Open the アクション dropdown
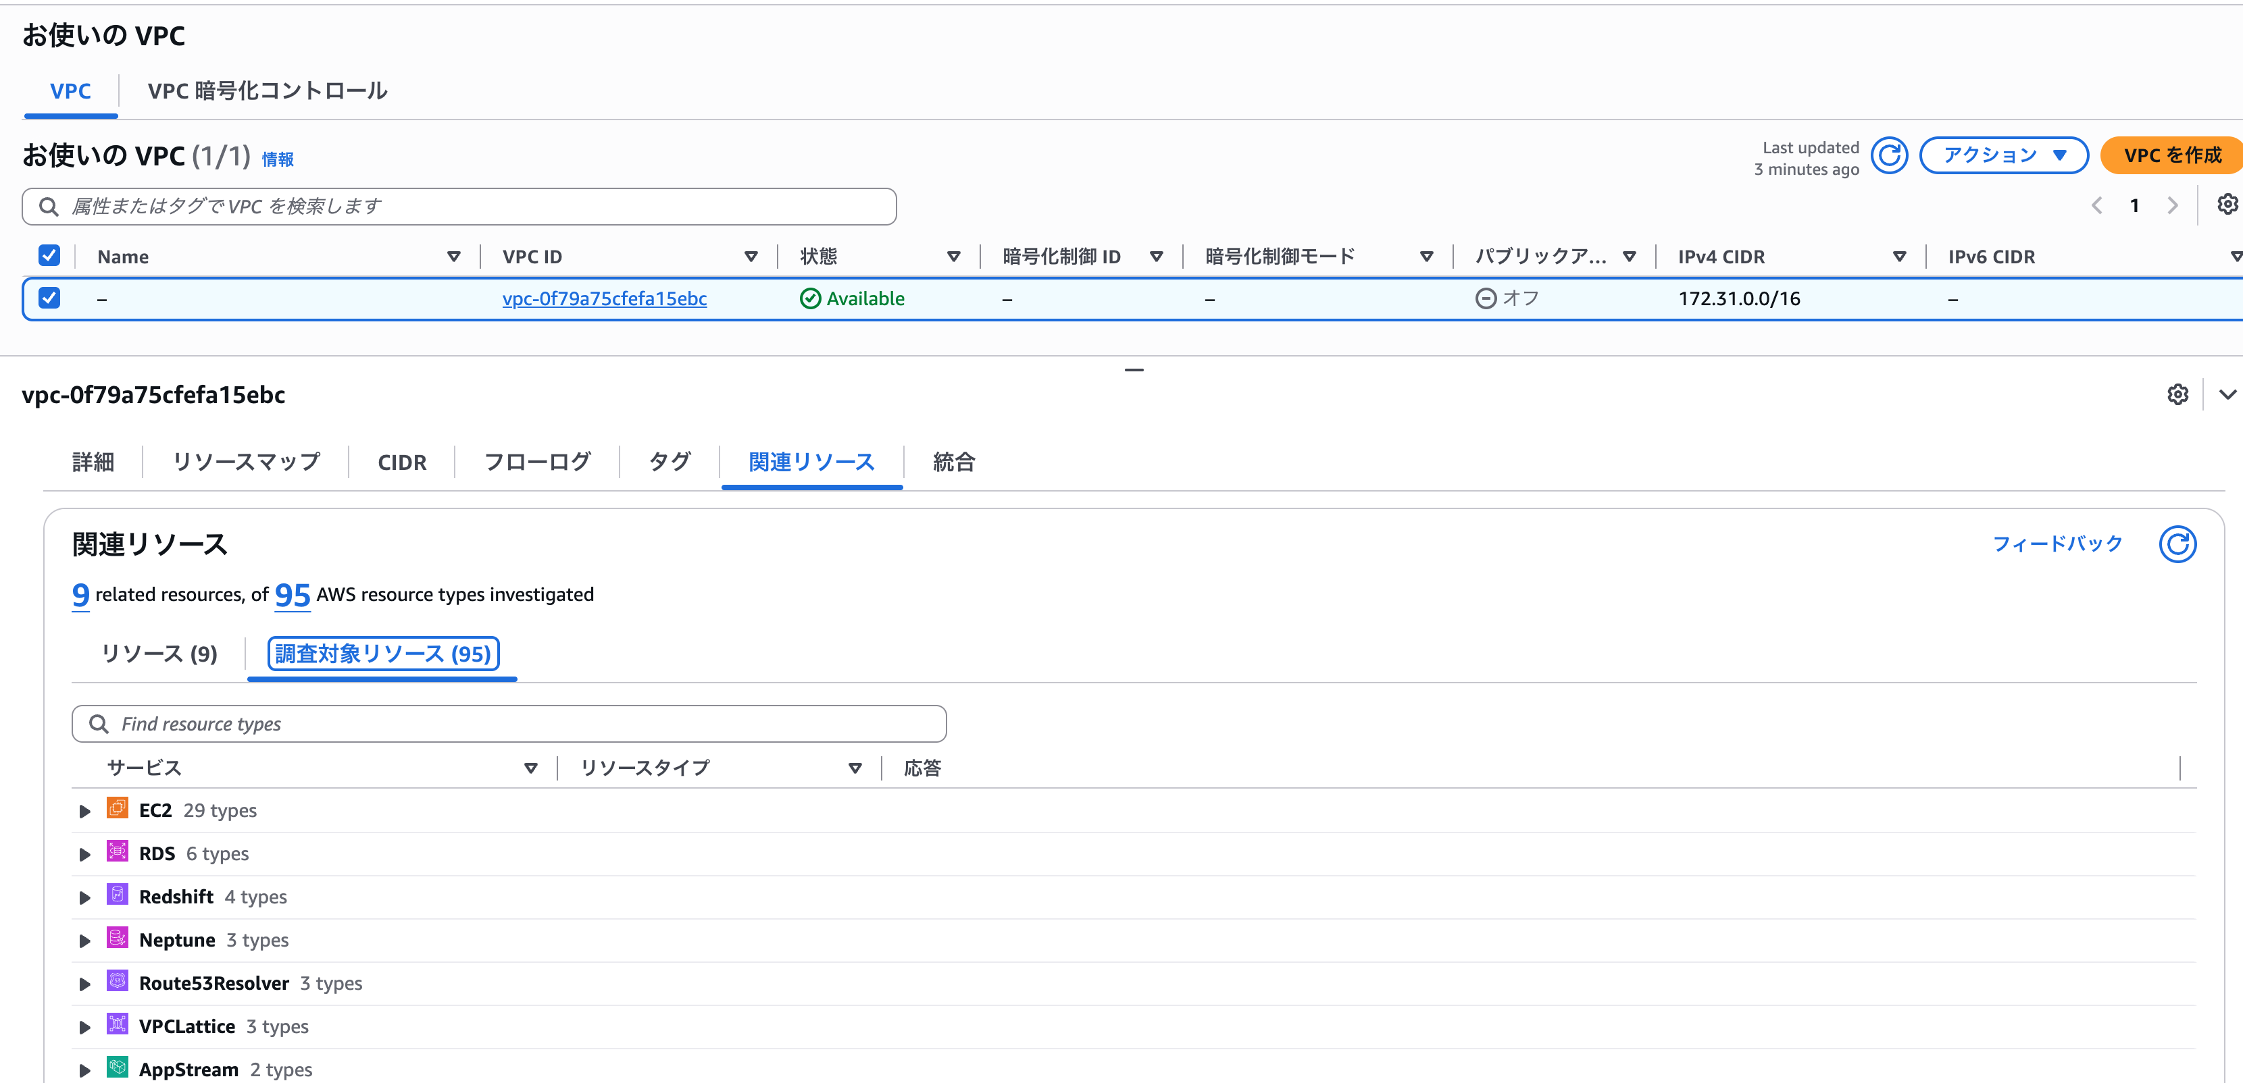 [2004, 156]
